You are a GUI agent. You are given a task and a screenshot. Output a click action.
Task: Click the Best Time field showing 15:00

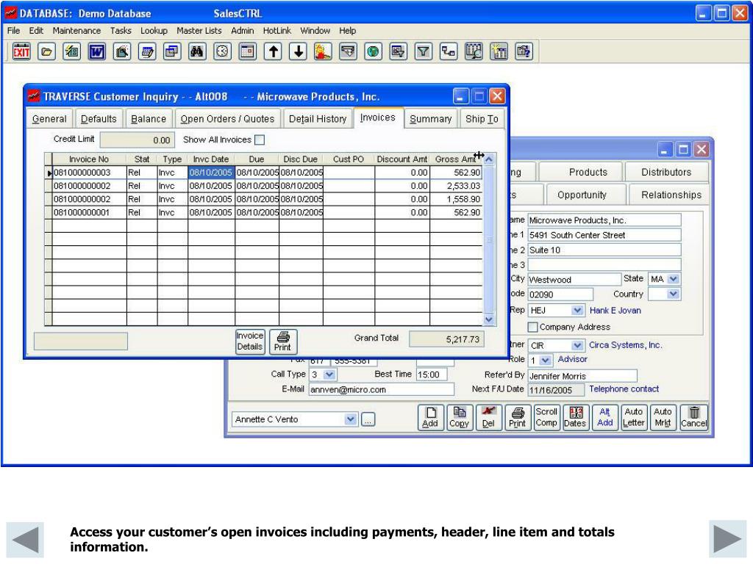click(432, 375)
